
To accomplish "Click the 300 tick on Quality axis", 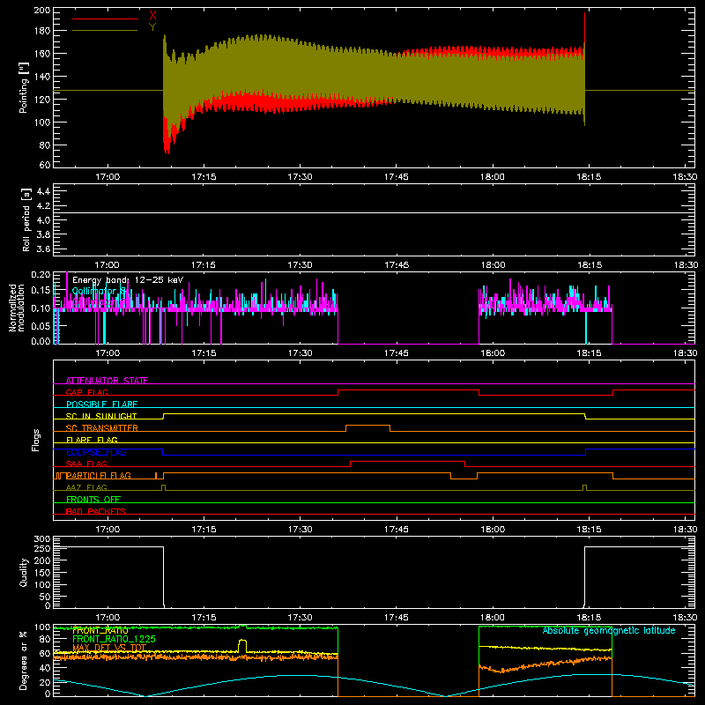I will tap(42, 539).
